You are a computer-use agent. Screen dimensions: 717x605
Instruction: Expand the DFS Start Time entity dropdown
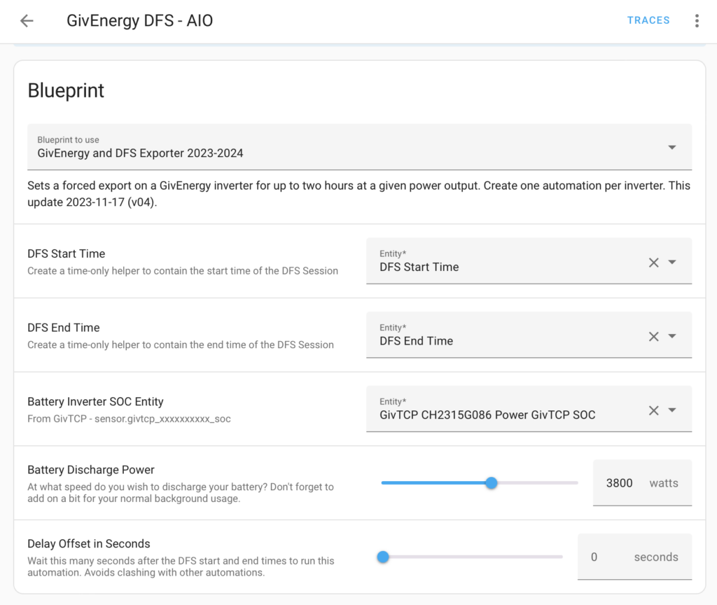pos(671,262)
